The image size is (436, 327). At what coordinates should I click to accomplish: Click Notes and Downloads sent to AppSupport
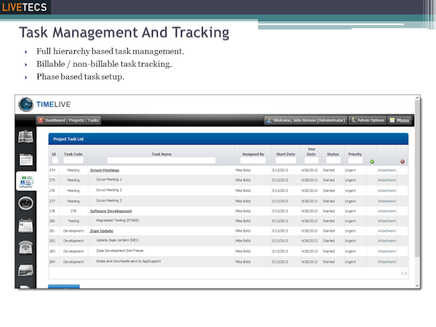(x=129, y=261)
